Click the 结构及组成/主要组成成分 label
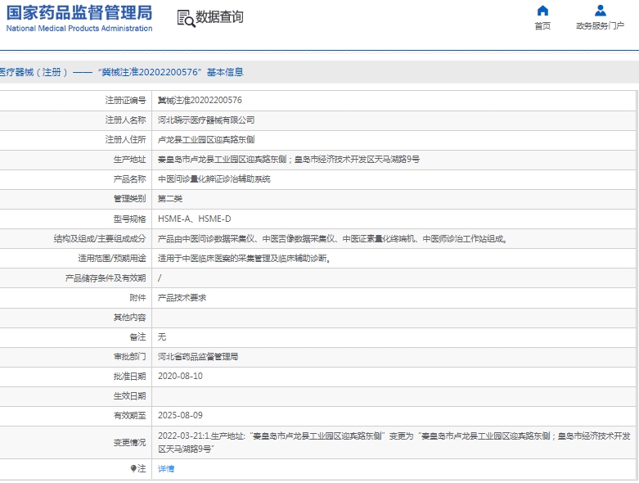Image resolution: width=639 pixels, height=483 pixels. 100,239
